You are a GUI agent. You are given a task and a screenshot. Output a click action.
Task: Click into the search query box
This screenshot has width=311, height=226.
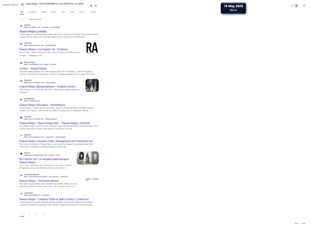pyautogui.click(x=55, y=4)
